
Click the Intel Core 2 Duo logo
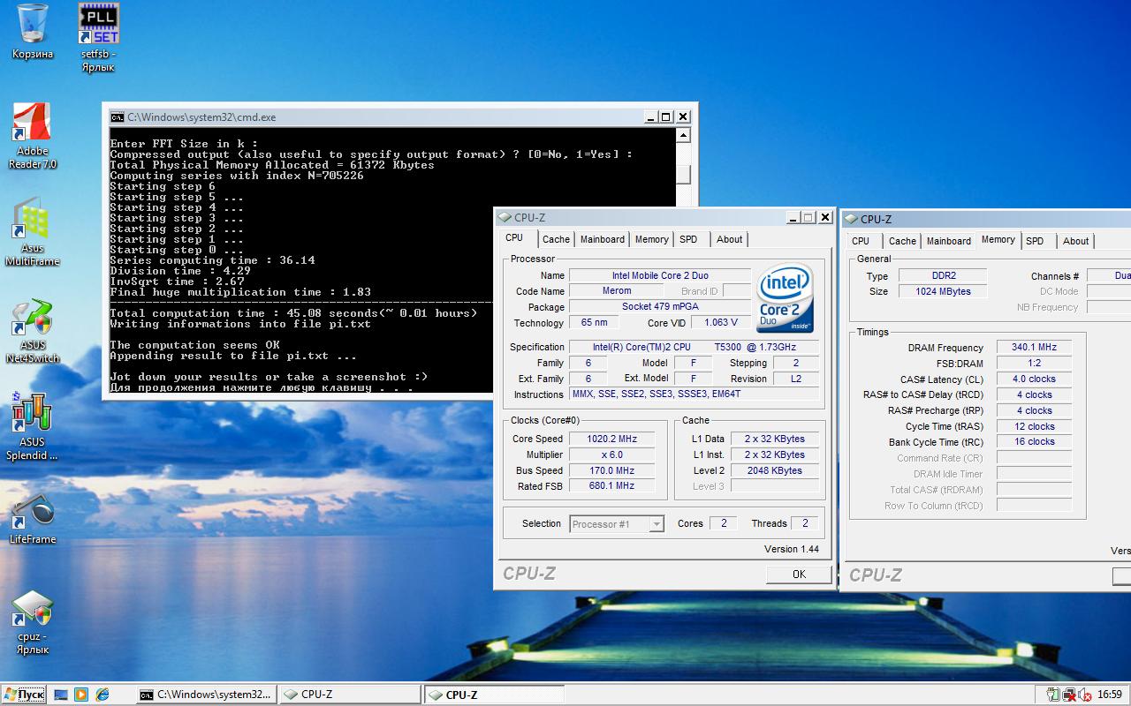click(786, 299)
